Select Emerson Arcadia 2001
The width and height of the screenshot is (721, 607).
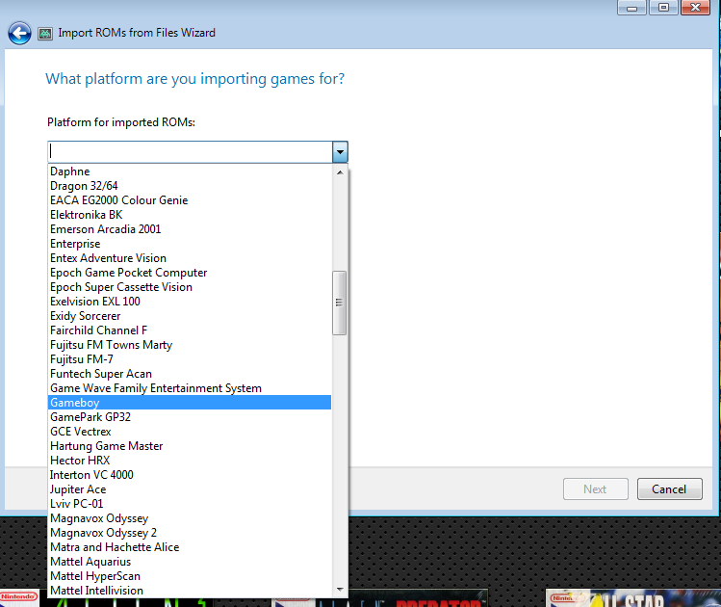tap(190, 229)
